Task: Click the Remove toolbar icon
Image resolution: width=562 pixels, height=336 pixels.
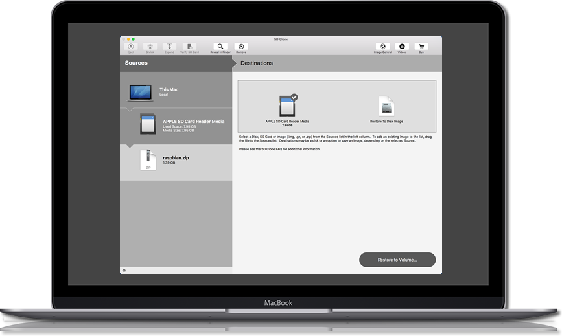Action: [x=241, y=47]
